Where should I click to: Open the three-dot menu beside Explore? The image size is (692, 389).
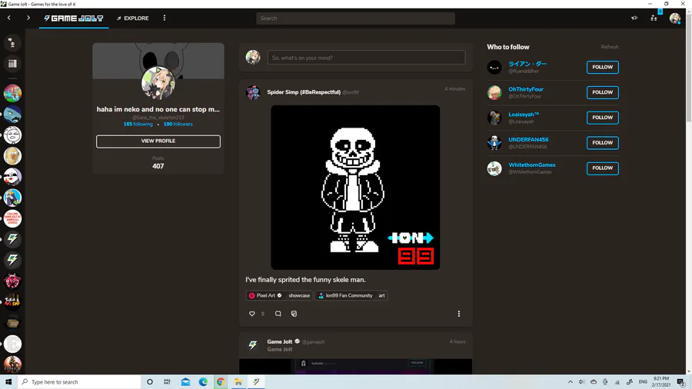click(x=165, y=18)
